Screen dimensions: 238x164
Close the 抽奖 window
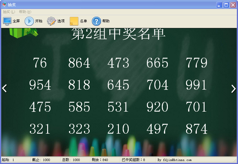coord(233,5)
